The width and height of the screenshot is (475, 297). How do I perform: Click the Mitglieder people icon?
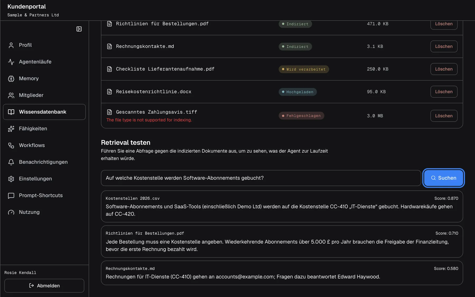(x=11, y=95)
